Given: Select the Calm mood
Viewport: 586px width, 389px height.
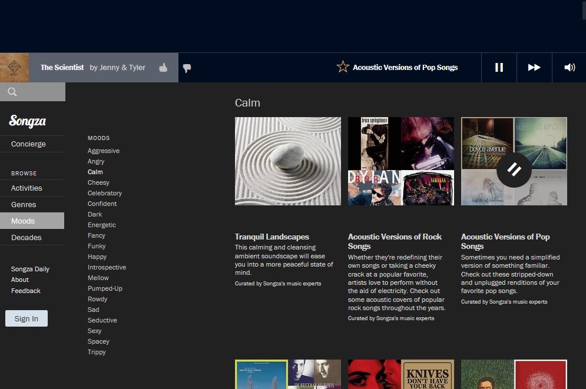Looking at the screenshot, I should (x=95, y=172).
